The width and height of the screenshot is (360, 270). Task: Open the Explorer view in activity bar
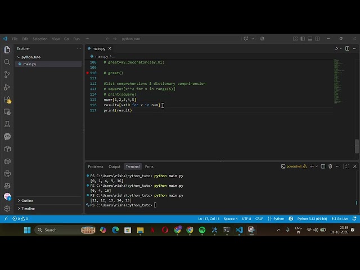[x=7, y=49]
